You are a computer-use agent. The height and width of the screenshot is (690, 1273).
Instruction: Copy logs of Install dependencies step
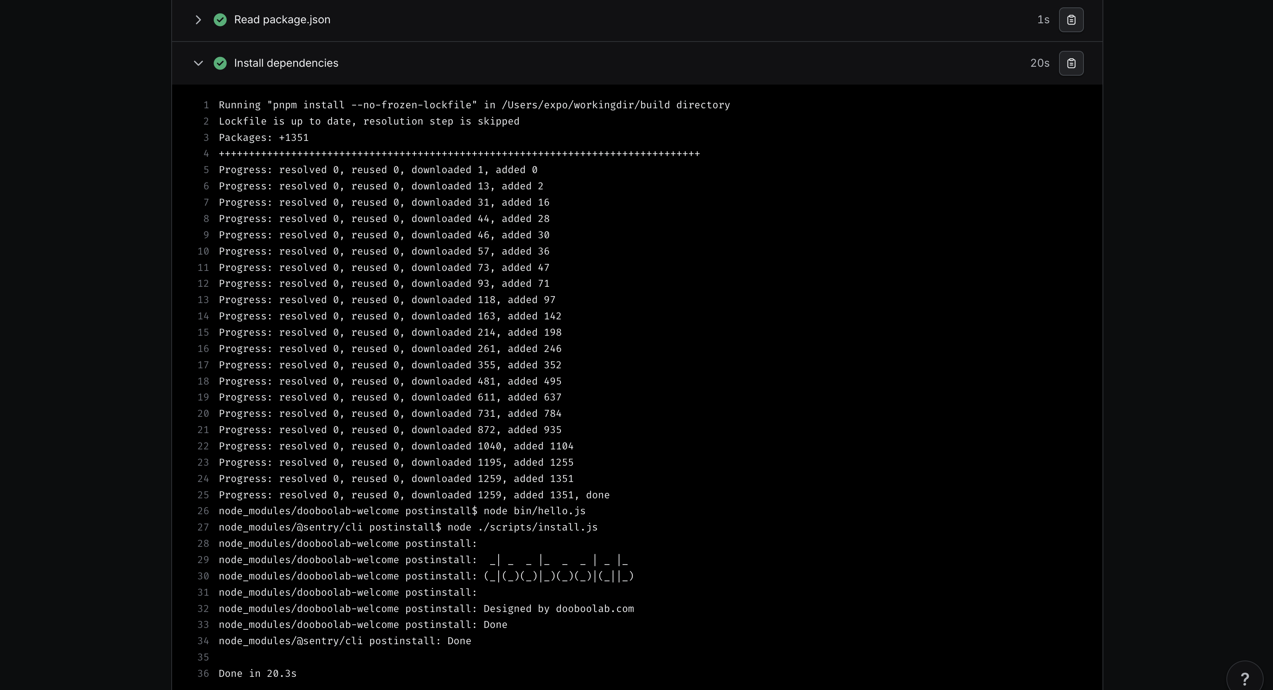point(1071,63)
